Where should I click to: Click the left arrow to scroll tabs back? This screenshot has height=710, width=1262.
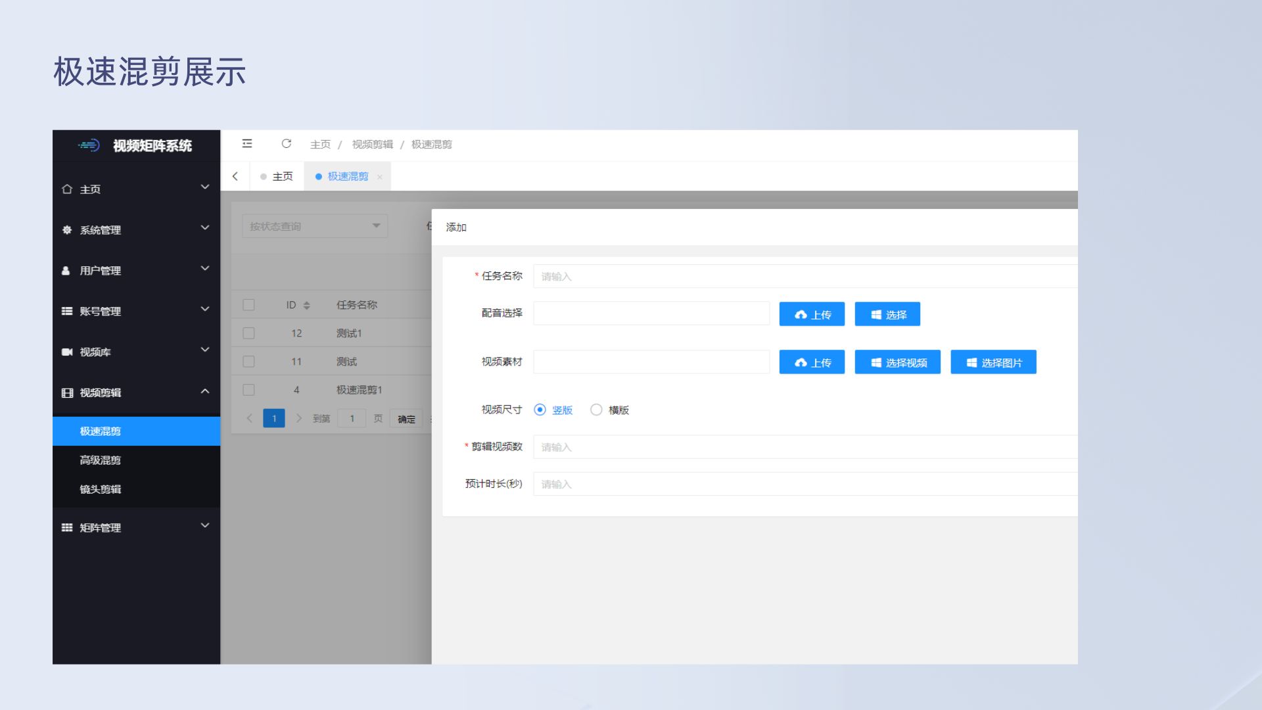[235, 176]
